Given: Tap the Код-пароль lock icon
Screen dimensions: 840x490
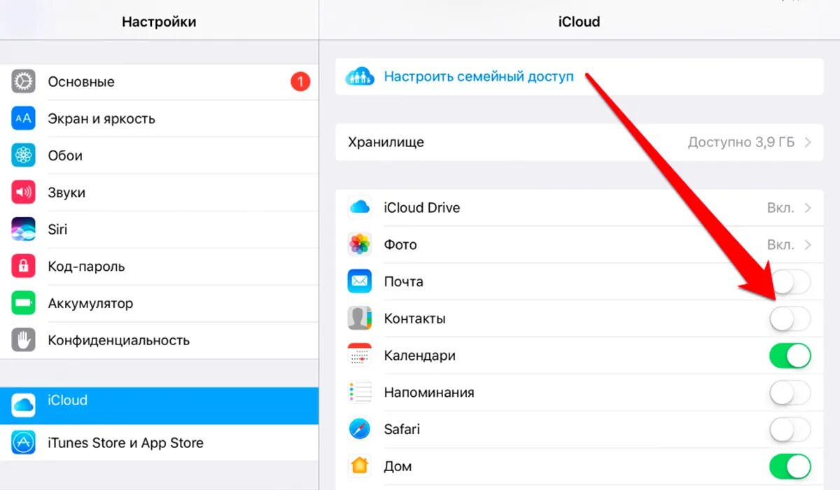Looking at the screenshot, I should click(x=23, y=267).
